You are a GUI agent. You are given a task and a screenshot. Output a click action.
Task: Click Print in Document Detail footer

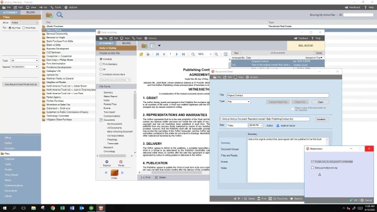tap(262, 198)
